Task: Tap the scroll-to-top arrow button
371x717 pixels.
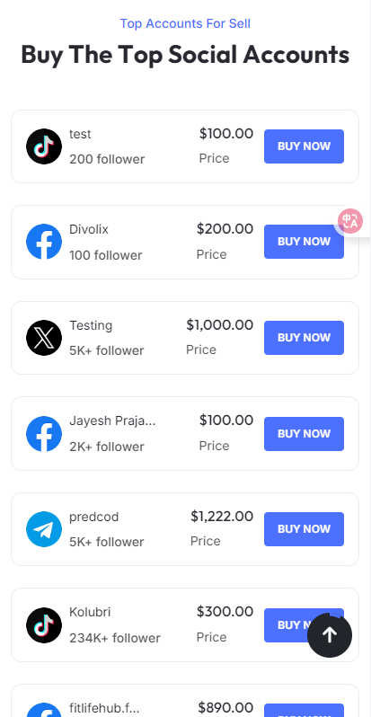Action: (330, 635)
